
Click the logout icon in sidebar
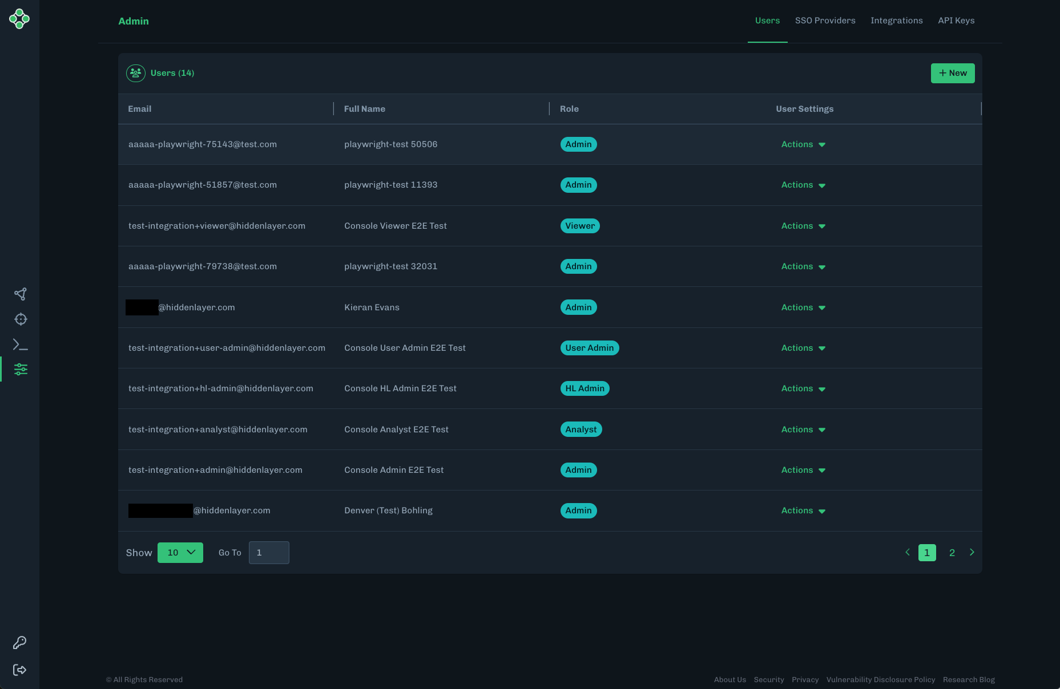click(x=20, y=670)
